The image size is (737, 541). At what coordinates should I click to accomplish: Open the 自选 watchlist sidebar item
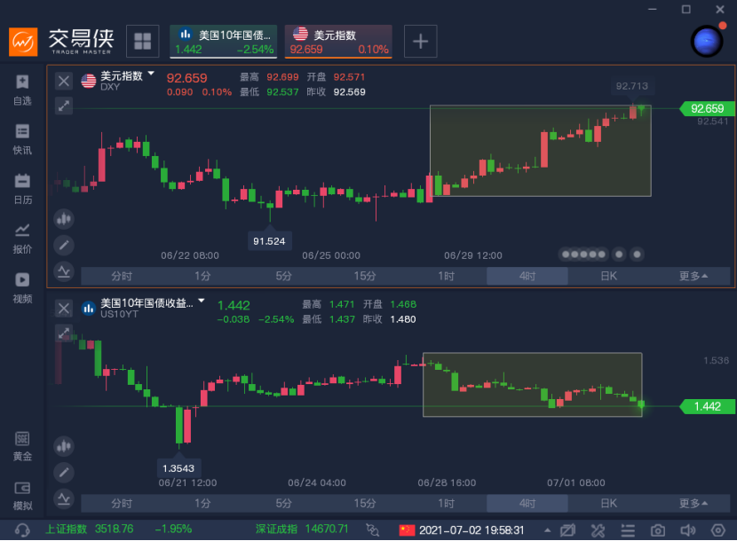pyautogui.click(x=22, y=90)
